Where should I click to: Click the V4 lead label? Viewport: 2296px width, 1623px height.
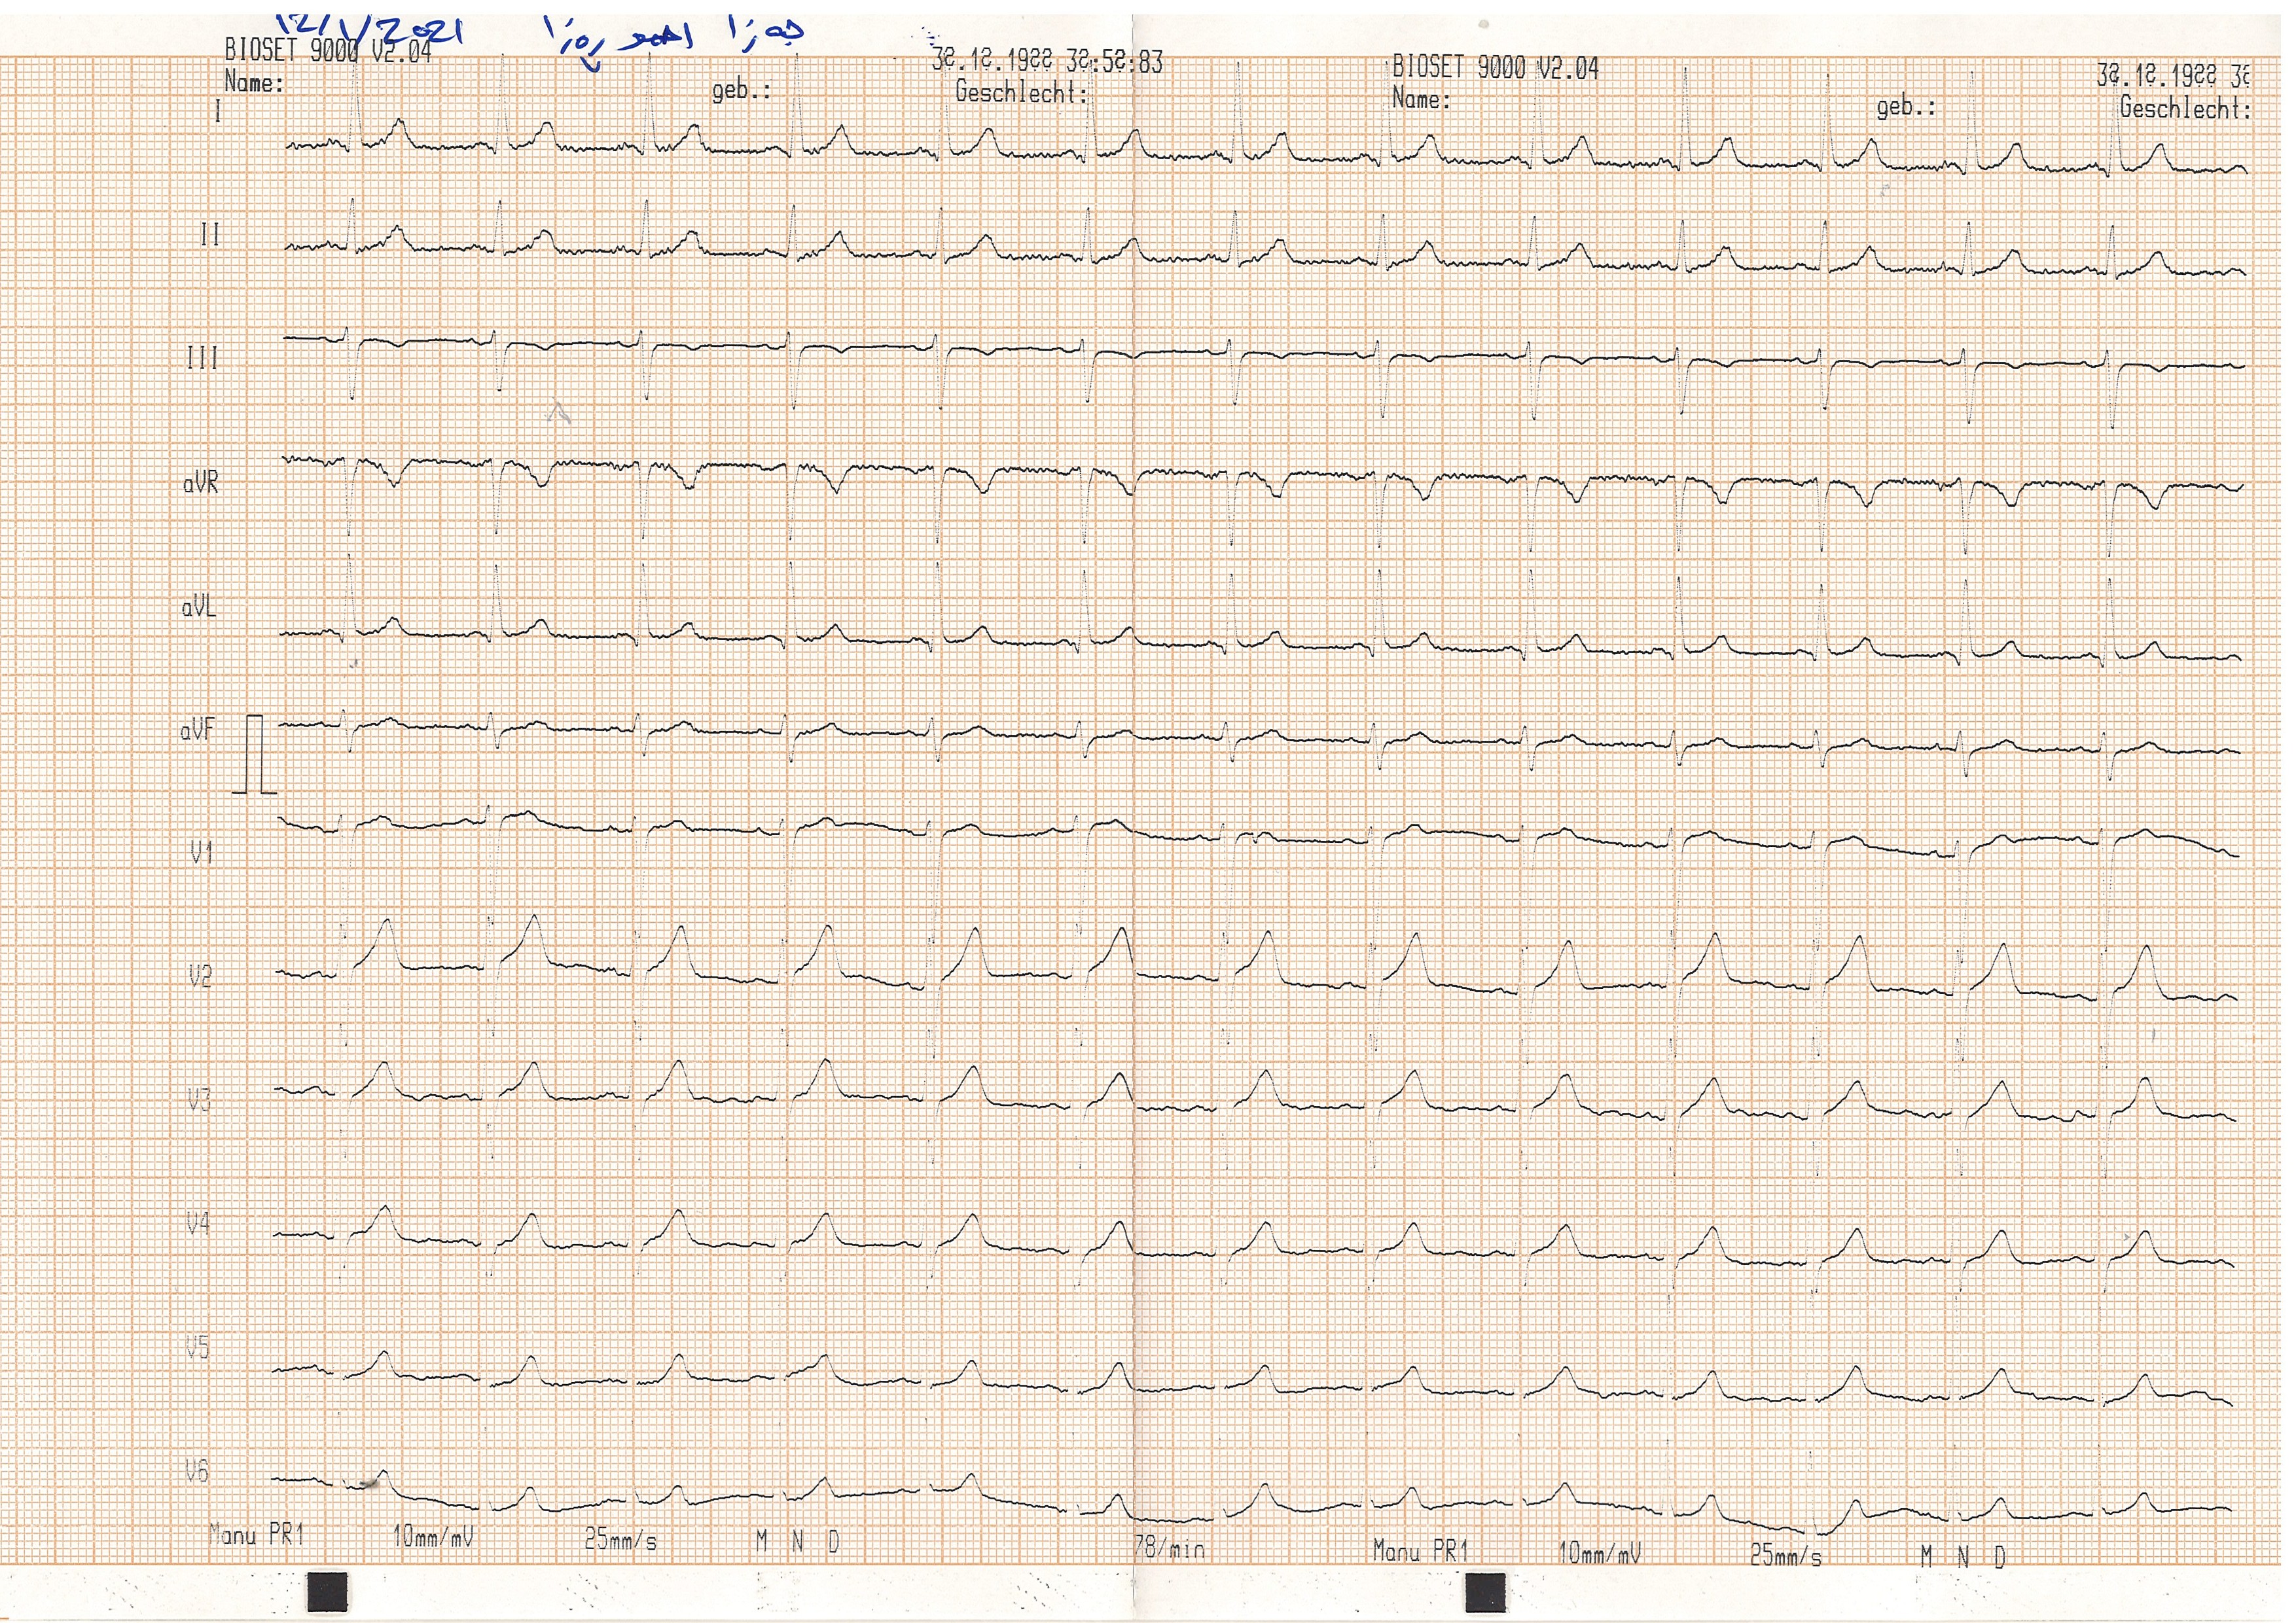tap(198, 1223)
